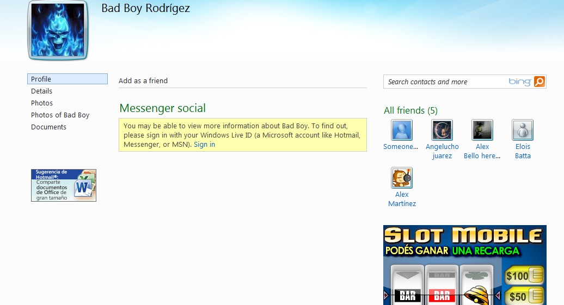Click the Sugerencia de Hotmail Office ad
This screenshot has height=305, width=564.
64,185
